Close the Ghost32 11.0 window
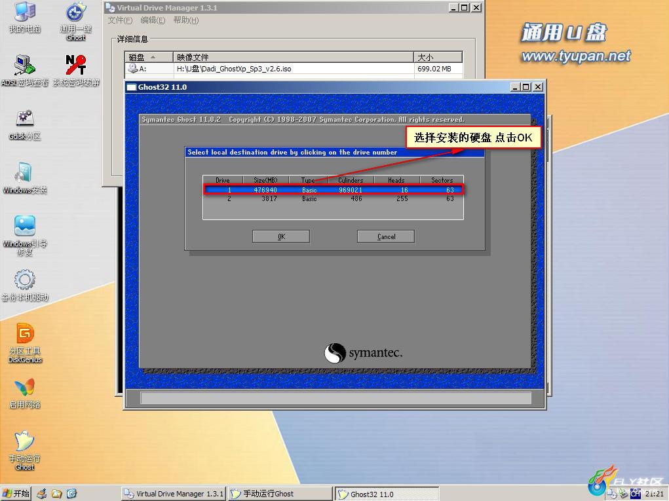The image size is (669, 501). 538,87
